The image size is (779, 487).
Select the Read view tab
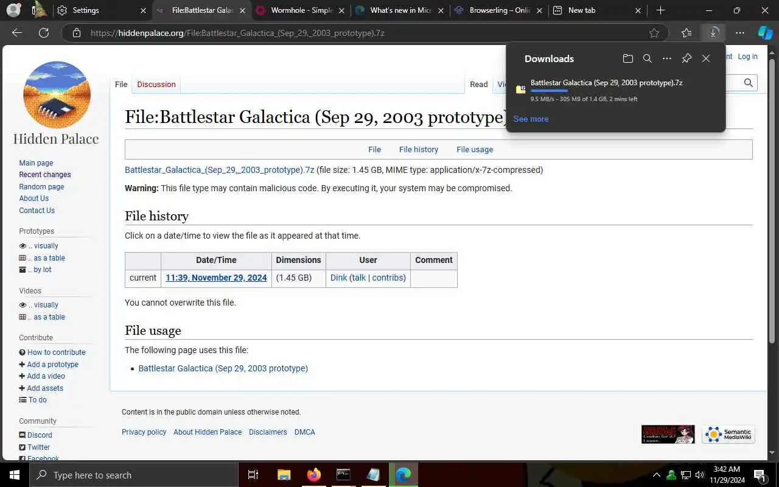coord(479,85)
